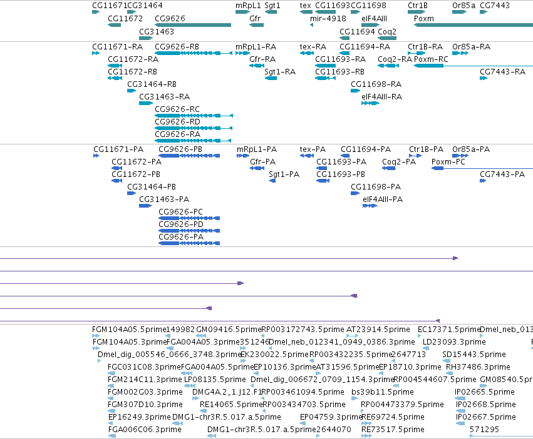Viewport: 533px width, 439px height.
Task: Click the CG9626 gene bar in the top track
Action: pos(193,25)
